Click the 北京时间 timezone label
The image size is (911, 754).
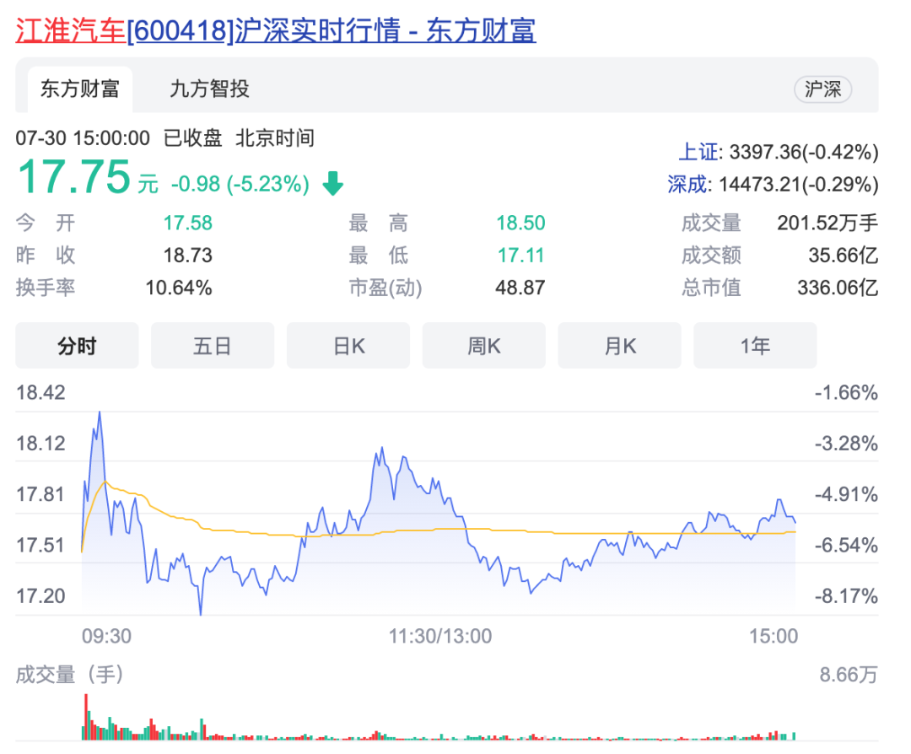[x=275, y=138]
